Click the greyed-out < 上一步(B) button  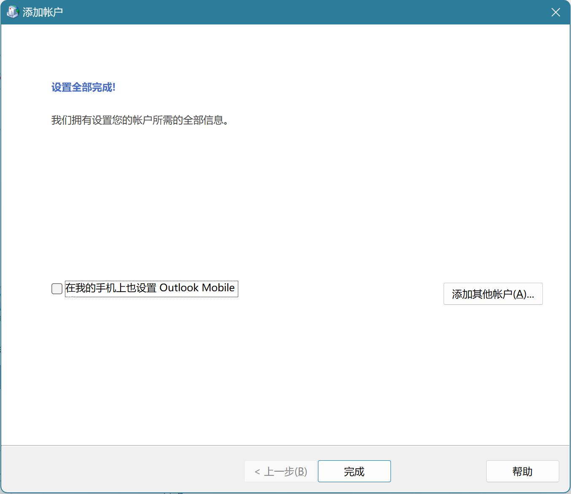[280, 471]
